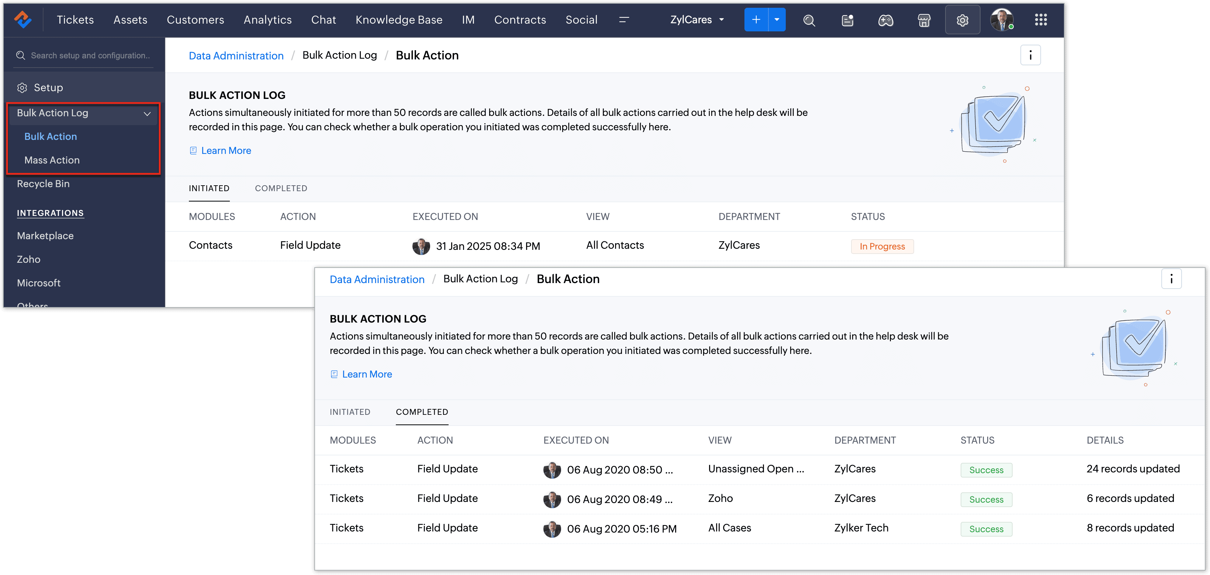The height and width of the screenshot is (575, 1210).
Task: Click '24 records updated' details cell
Action: [x=1133, y=469]
